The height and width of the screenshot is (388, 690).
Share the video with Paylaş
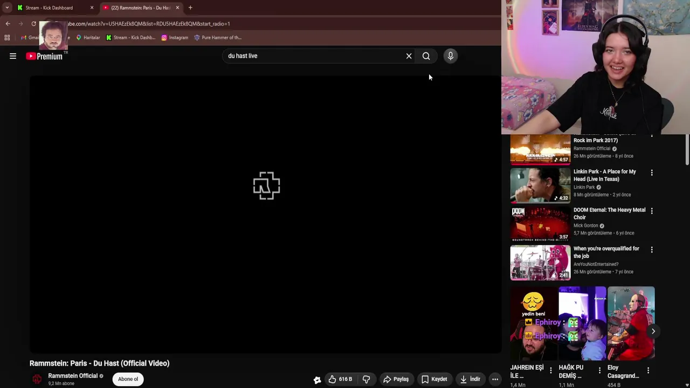point(396,379)
